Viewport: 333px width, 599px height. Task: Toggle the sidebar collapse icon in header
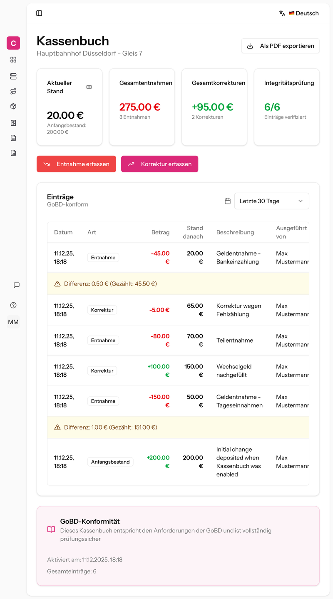pos(40,13)
